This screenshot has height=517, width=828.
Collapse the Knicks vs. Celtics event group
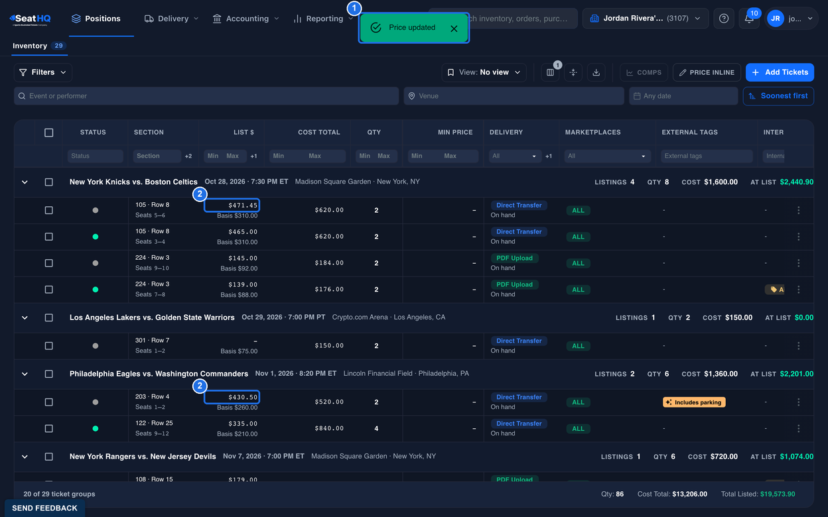(x=25, y=182)
